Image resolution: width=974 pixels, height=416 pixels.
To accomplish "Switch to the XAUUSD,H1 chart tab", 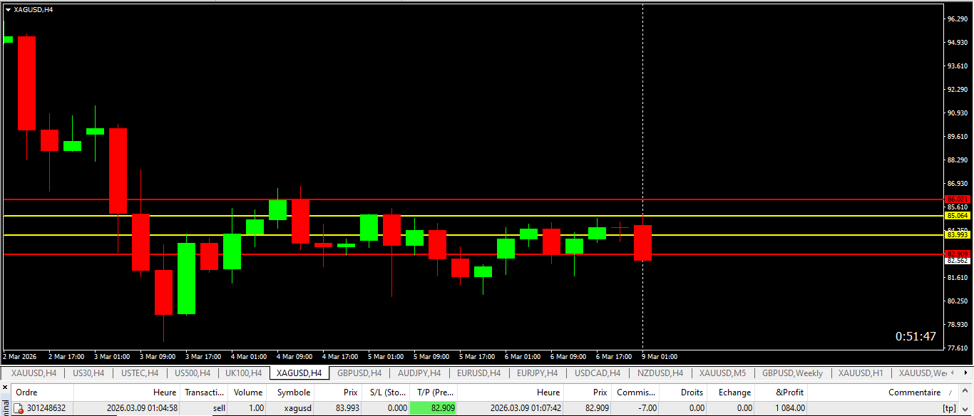I will 861,373.
